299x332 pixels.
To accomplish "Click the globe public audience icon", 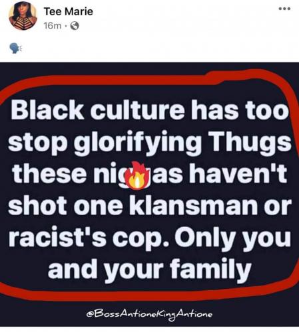I will [75, 26].
